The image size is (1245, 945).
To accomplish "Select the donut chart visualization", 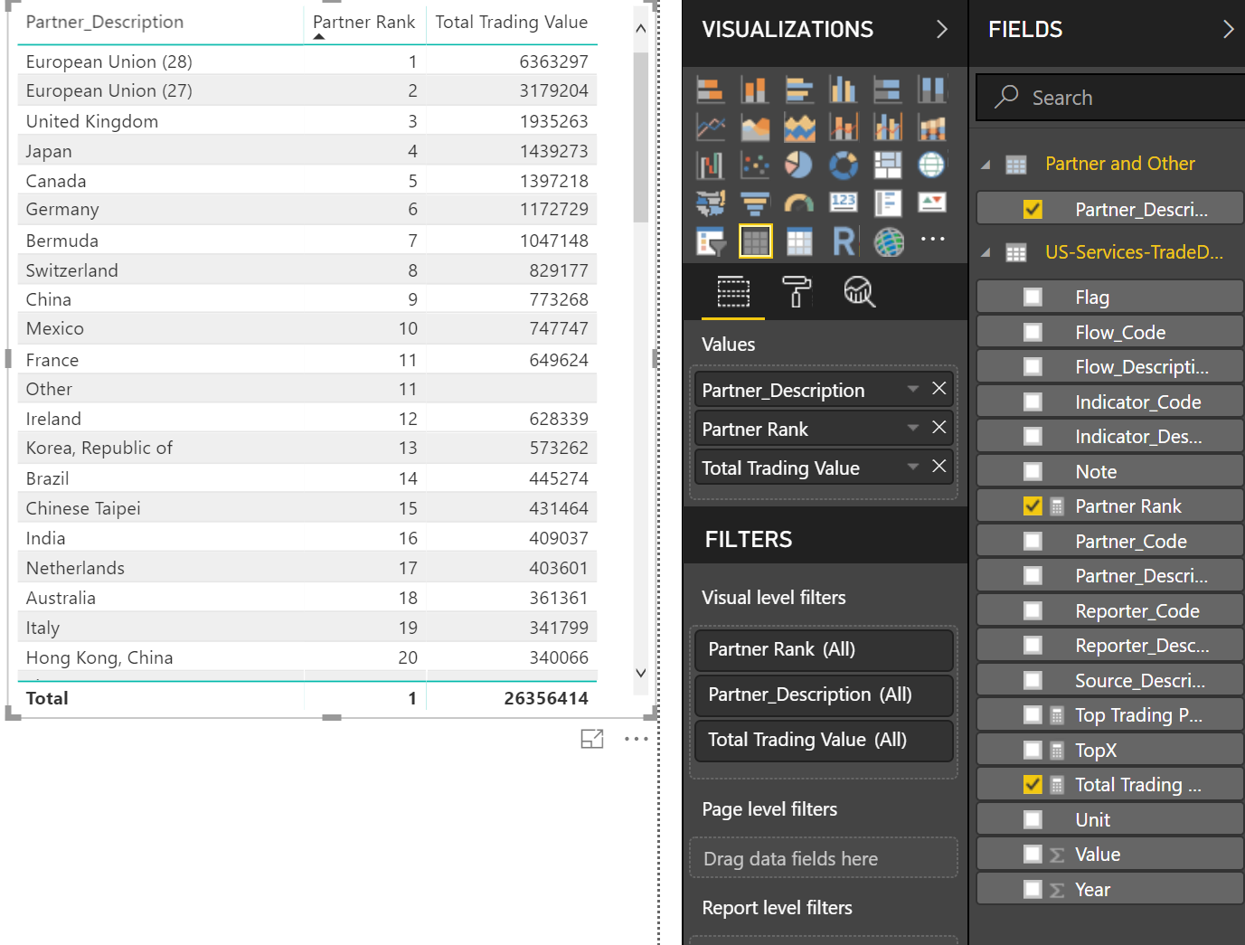I will coord(843,165).
